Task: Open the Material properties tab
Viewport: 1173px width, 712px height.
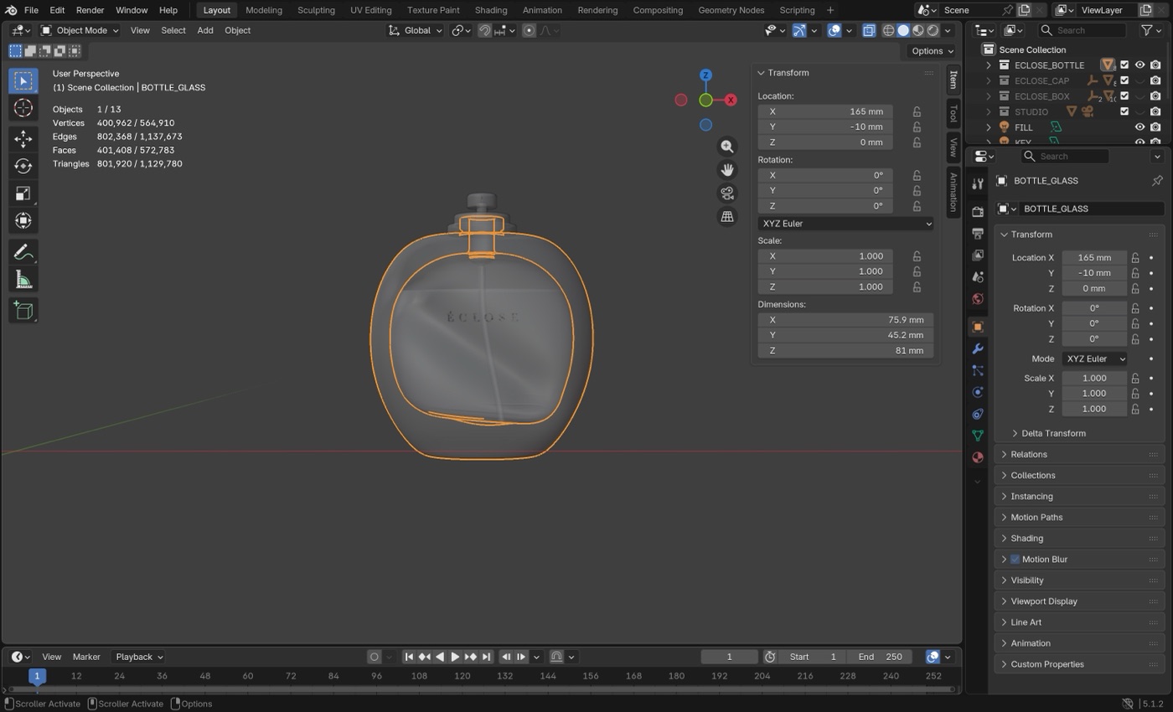Action: (977, 457)
